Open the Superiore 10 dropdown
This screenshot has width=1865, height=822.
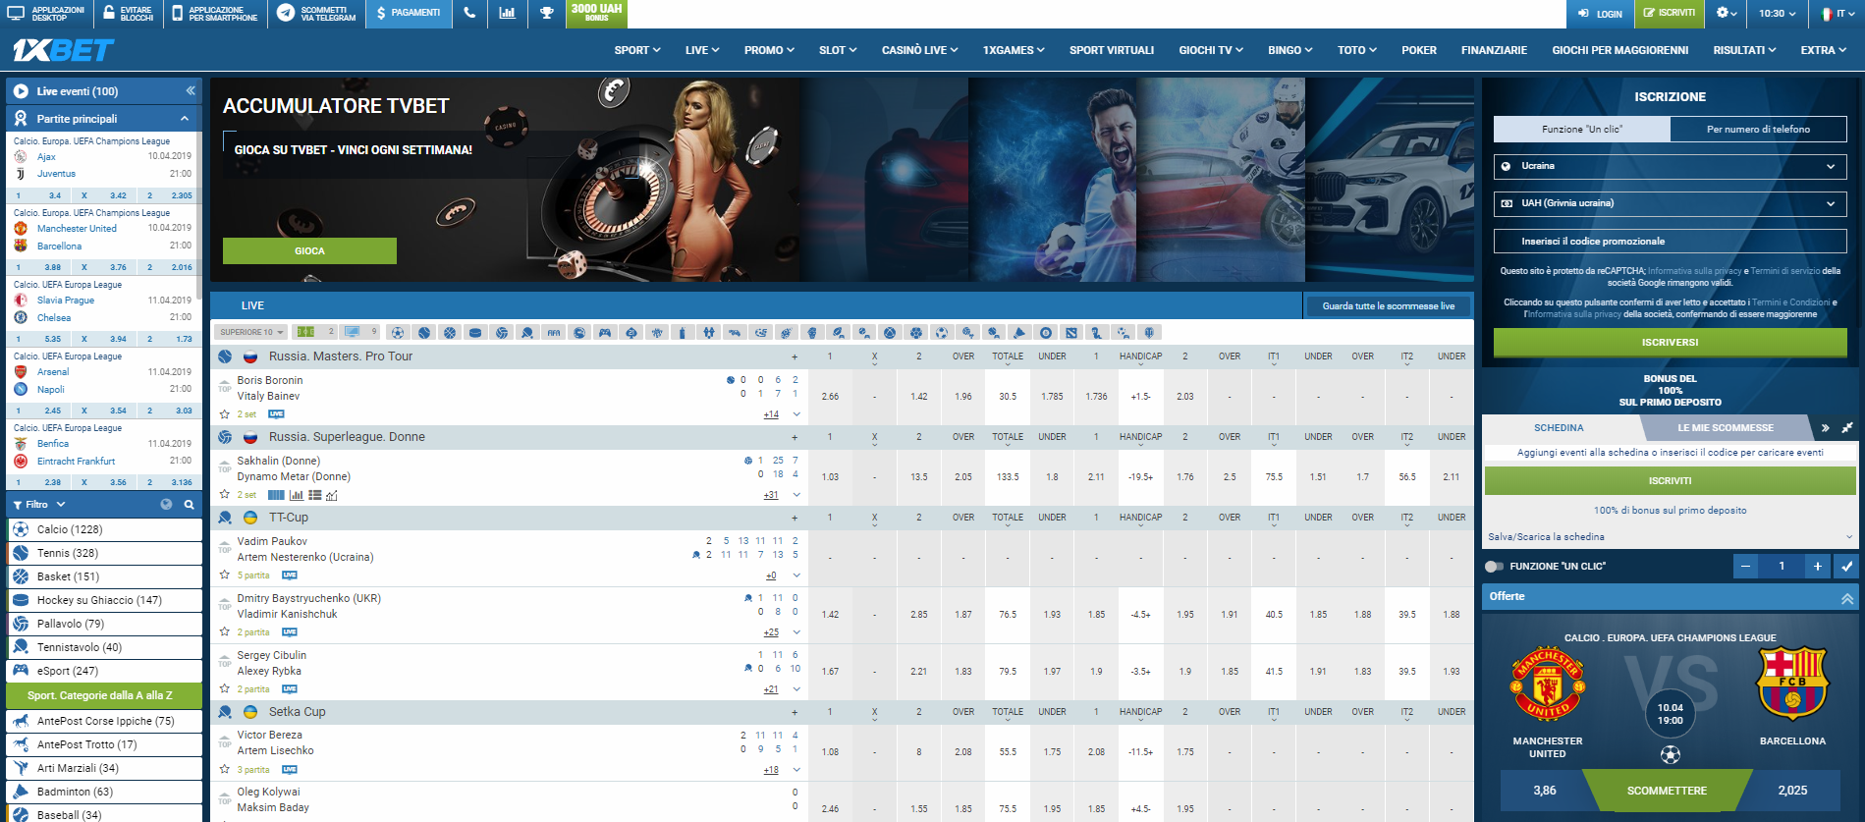click(x=251, y=332)
